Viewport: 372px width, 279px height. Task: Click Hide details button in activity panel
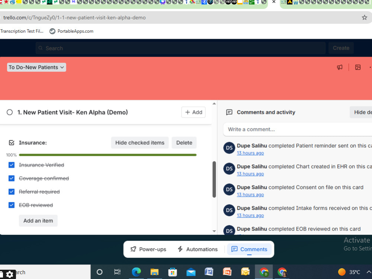[x=361, y=112]
